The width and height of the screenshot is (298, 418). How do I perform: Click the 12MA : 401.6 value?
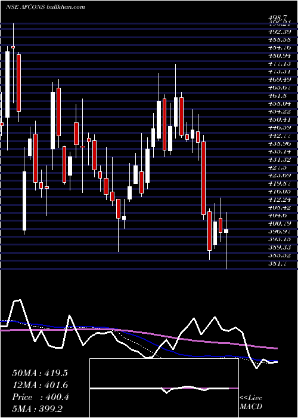point(40,385)
